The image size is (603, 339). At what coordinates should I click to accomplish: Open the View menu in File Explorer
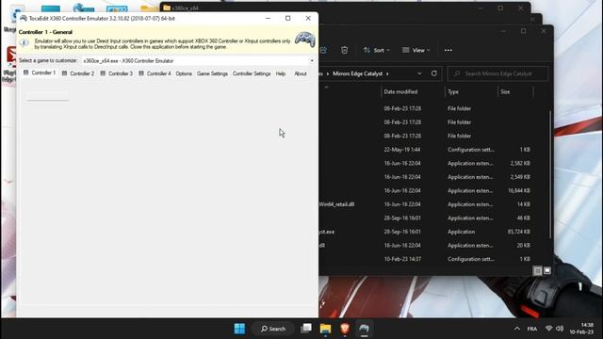[416, 50]
